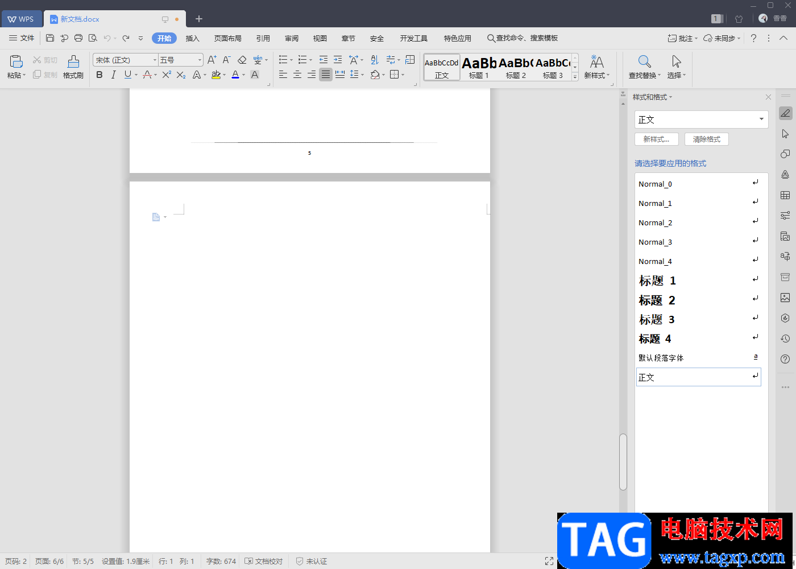The height and width of the screenshot is (569, 796).
Task: Open the current style 正文 combo box in pane
Action: [701, 119]
